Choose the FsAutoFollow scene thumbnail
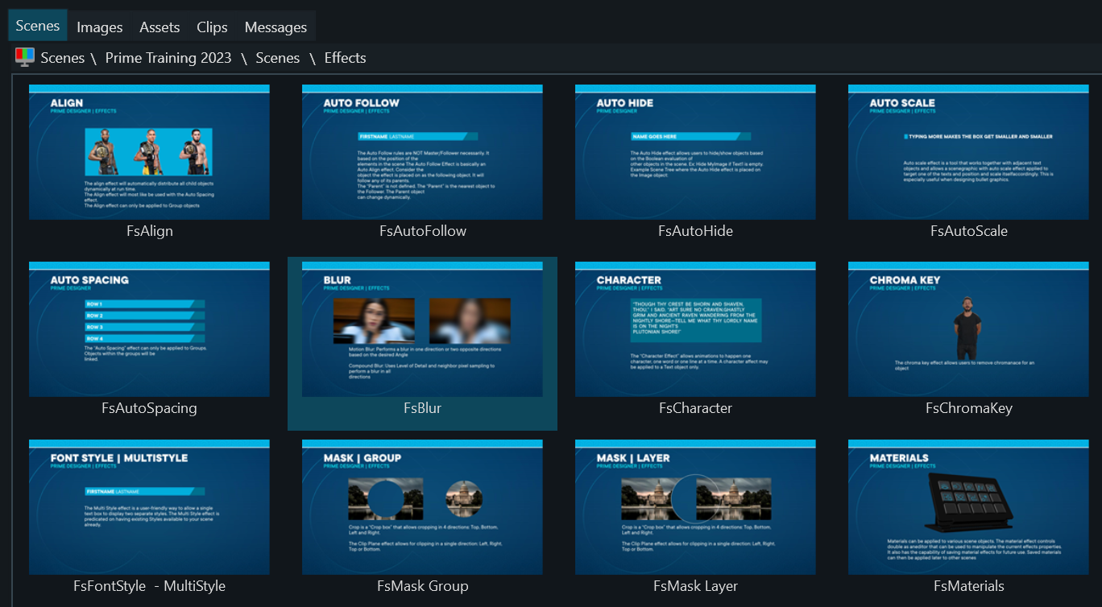Image resolution: width=1102 pixels, height=607 pixels. [422, 152]
